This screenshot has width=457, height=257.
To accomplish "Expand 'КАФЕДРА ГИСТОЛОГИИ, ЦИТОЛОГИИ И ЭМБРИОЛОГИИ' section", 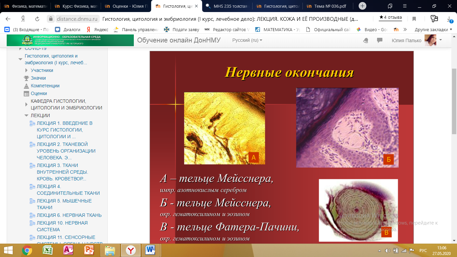I will [26, 104].
